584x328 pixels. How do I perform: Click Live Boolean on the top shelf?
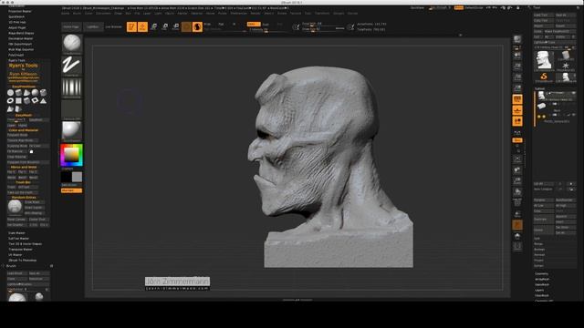113,26
